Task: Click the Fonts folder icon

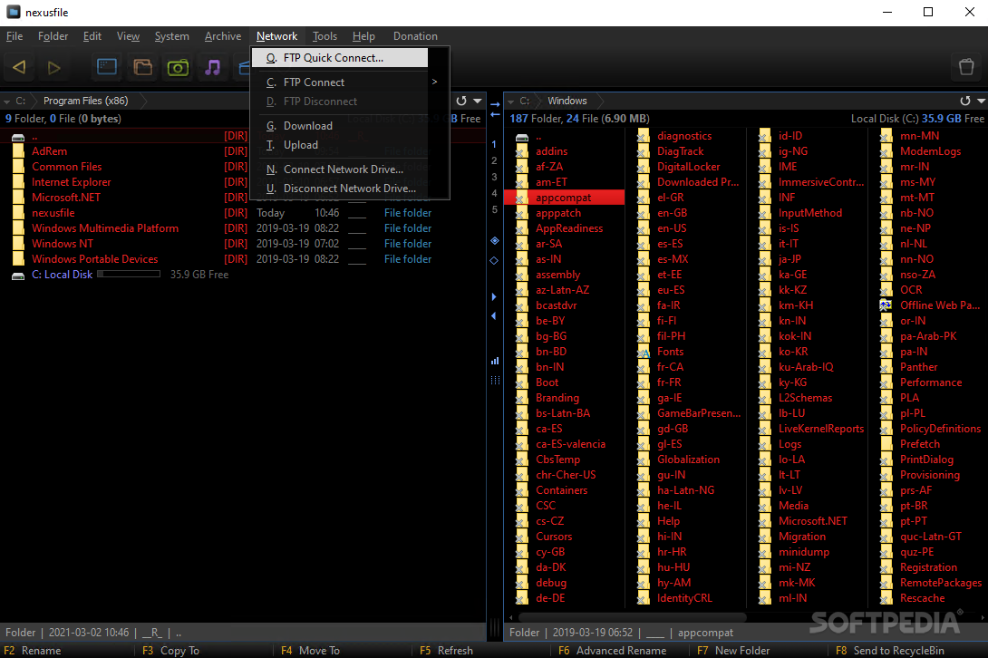Action: (644, 352)
